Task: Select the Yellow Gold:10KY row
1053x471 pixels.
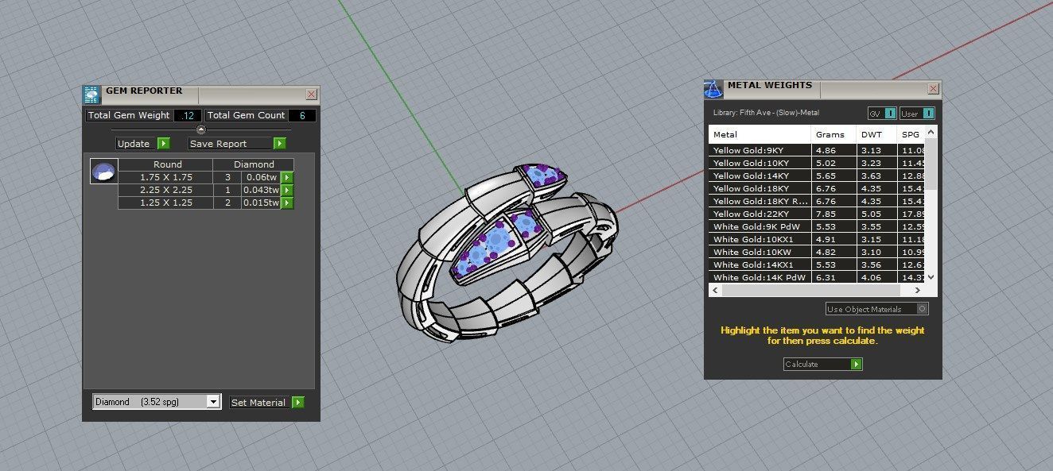Action: click(818, 163)
